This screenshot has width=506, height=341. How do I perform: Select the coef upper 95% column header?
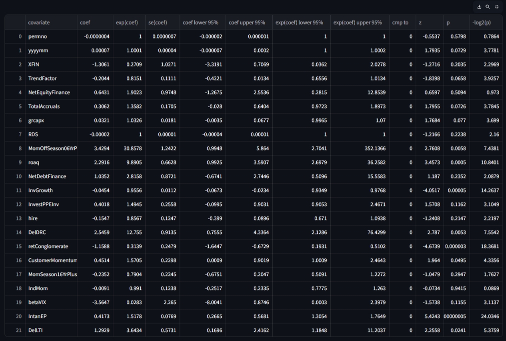tap(246, 22)
